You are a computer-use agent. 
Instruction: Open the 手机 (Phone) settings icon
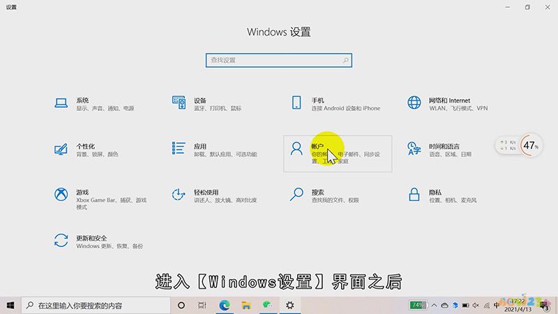coord(296,103)
